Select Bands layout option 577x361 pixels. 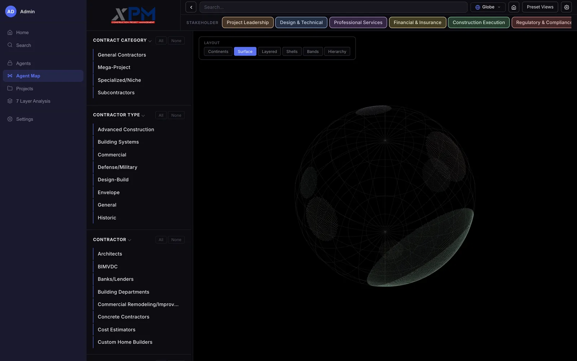[313, 52]
